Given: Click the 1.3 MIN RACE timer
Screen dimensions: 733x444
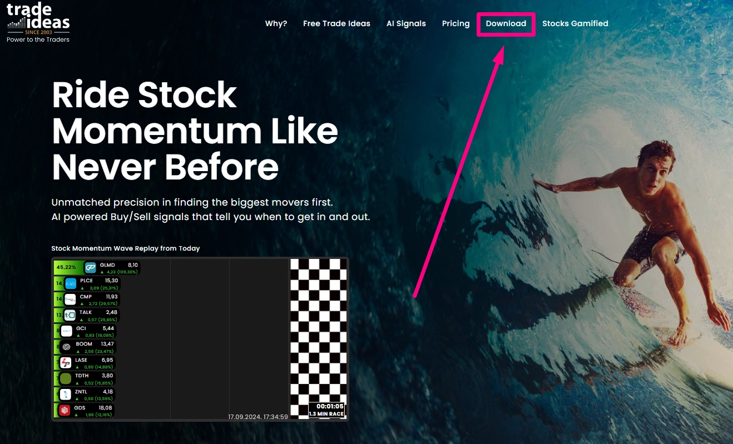Looking at the screenshot, I should click(x=327, y=410).
